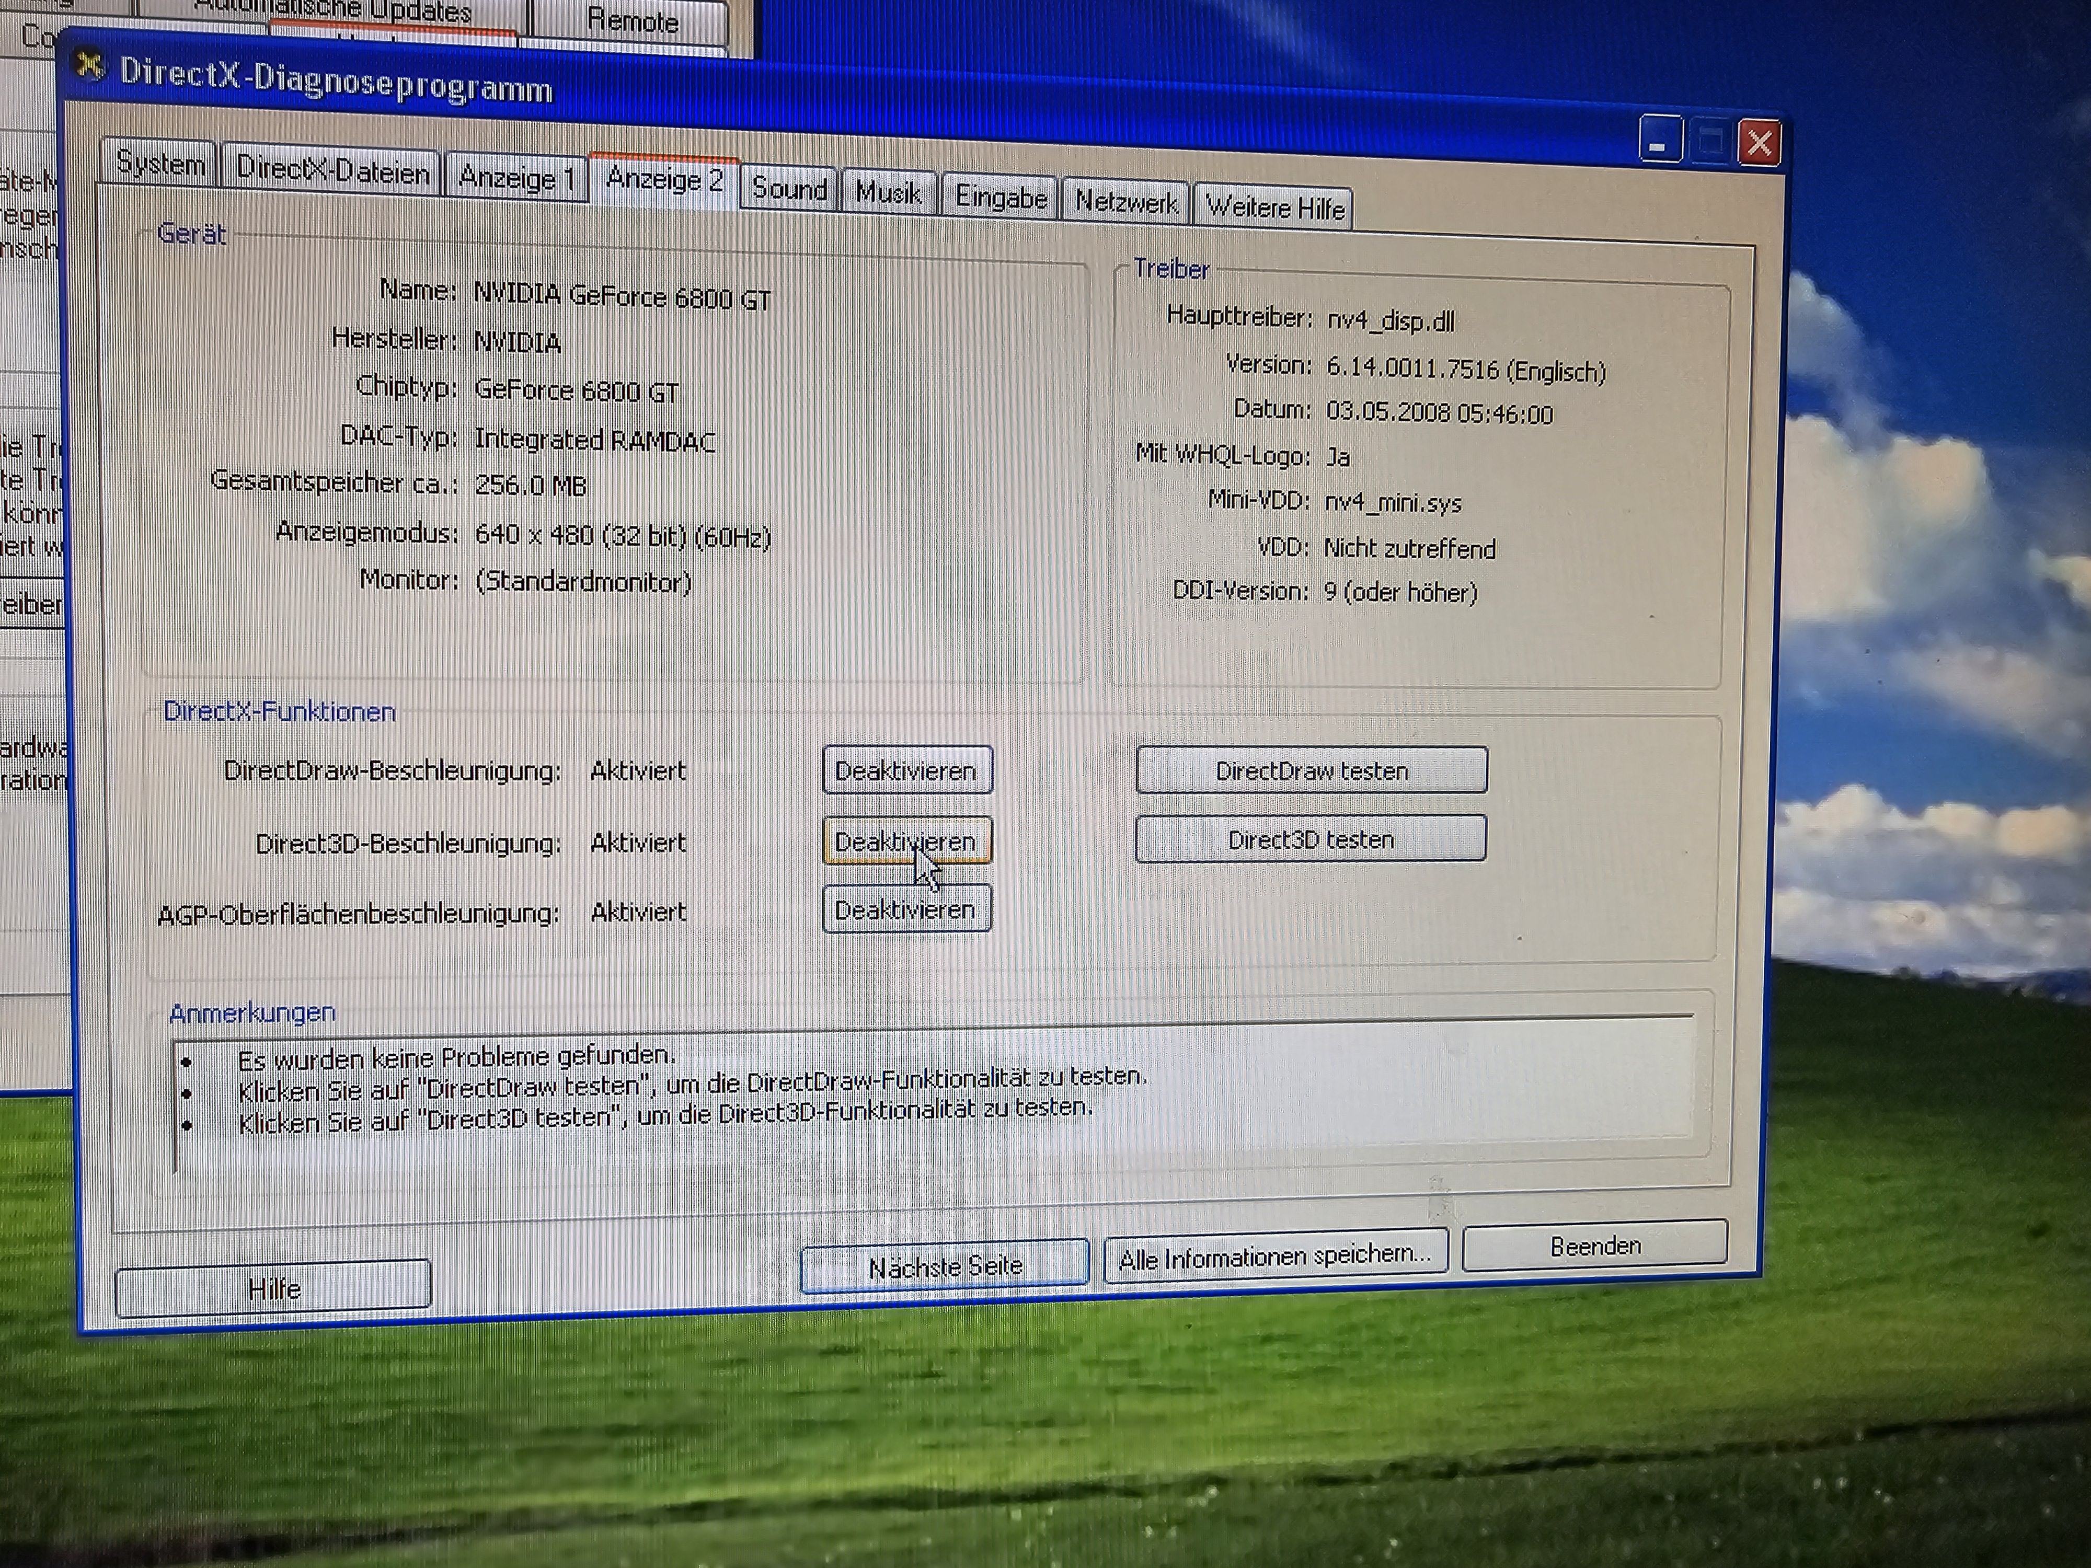Minimize the DirectX diagnostic window
Screen dimensions: 2091x1568
pyautogui.click(x=1660, y=140)
